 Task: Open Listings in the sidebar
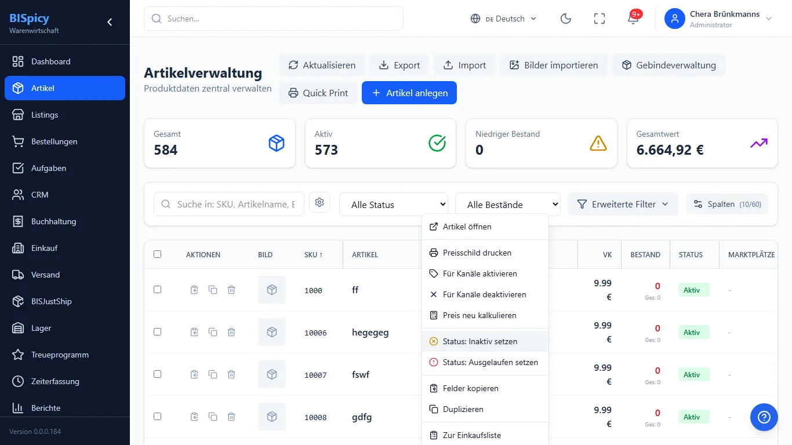click(x=65, y=115)
